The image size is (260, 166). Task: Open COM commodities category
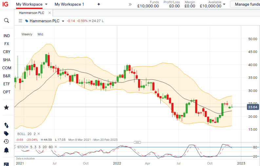click(7, 68)
